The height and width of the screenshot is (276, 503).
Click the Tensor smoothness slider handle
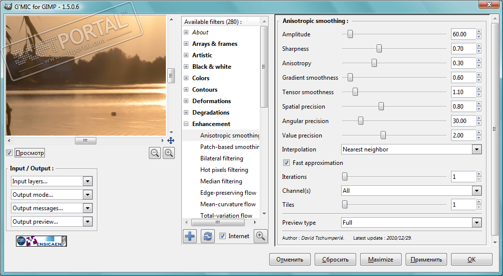[x=355, y=92]
